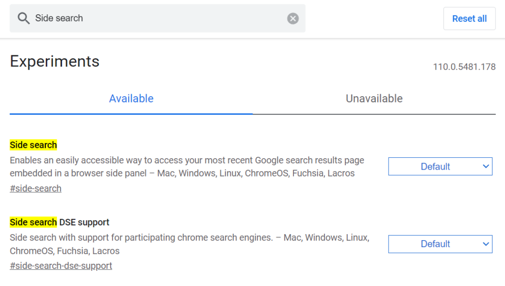This screenshot has height=286, width=505.
Task: Click the blue underline beneath Available tab
Action: pos(131,114)
